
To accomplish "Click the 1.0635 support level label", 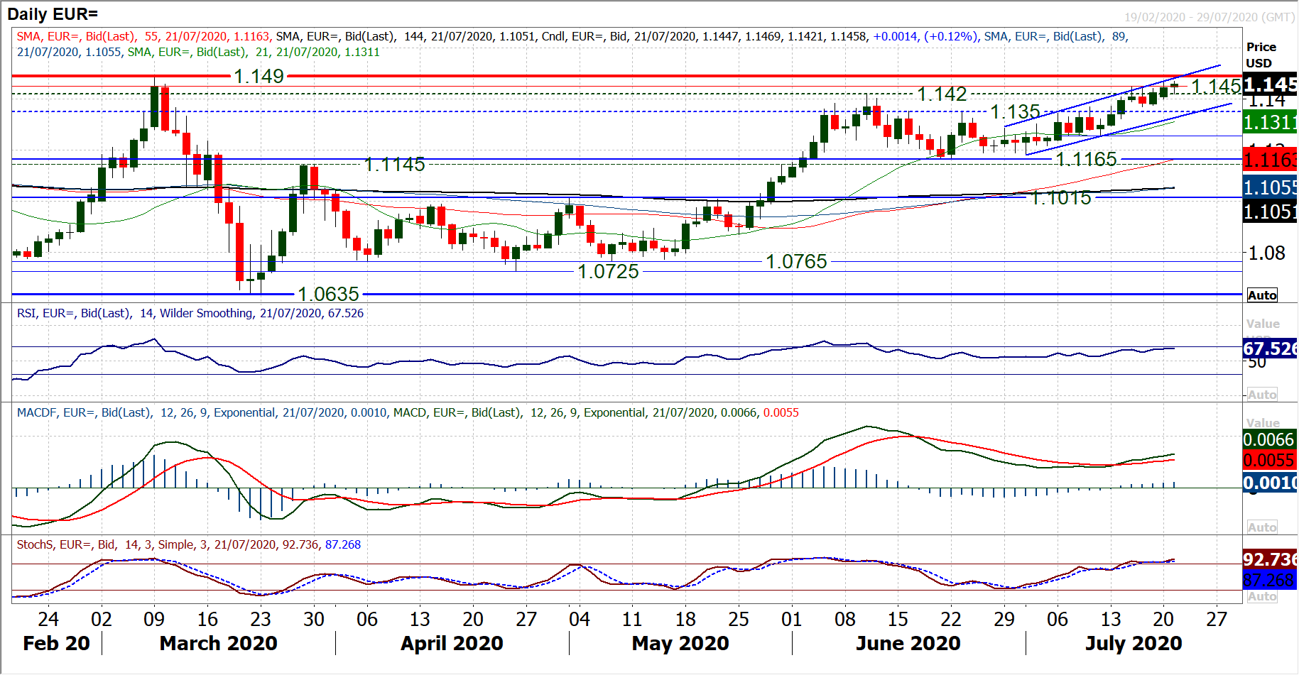I will pos(328,294).
